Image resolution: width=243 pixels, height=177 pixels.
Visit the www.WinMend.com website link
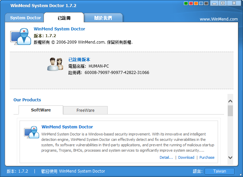219,19
